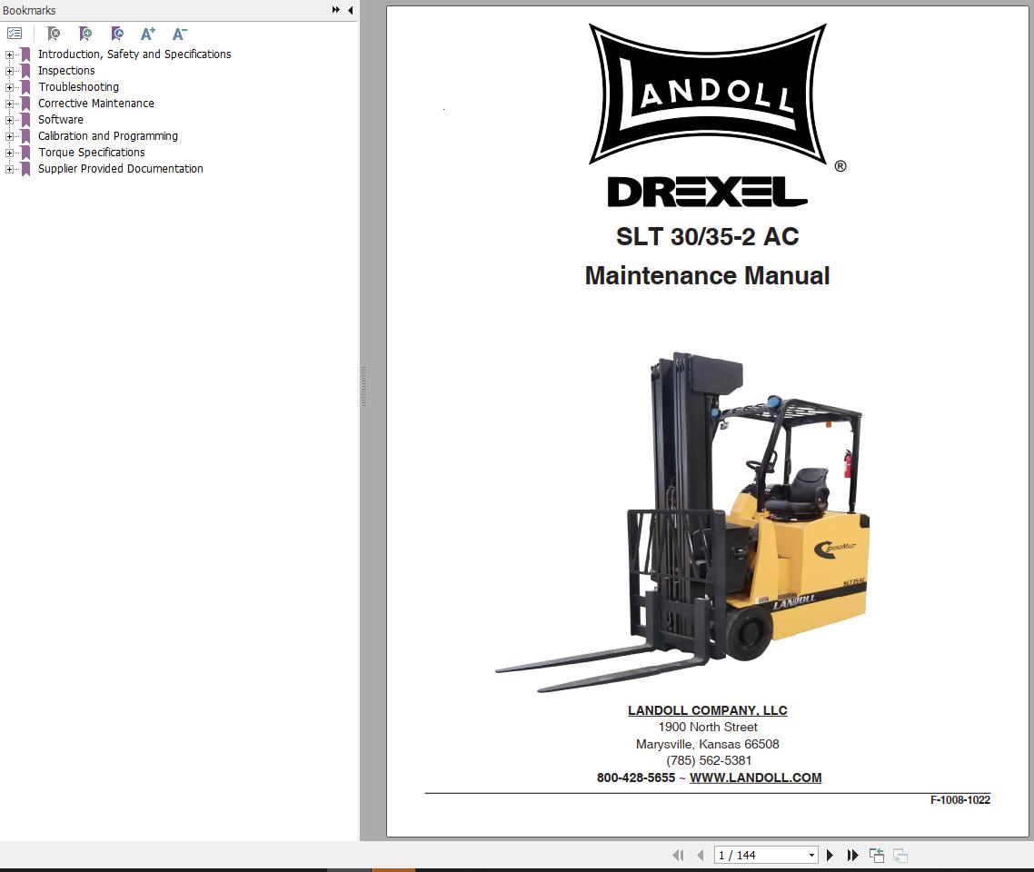Hide the bookmarks pane via double-chevron toggle
The height and width of the screenshot is (872, 1034).
pos(335,10)
